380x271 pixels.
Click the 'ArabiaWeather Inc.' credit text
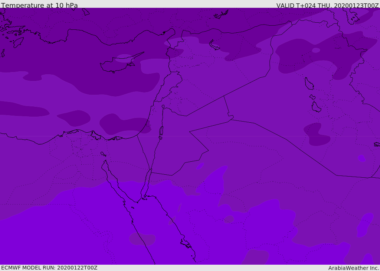(x=354, y=268)
